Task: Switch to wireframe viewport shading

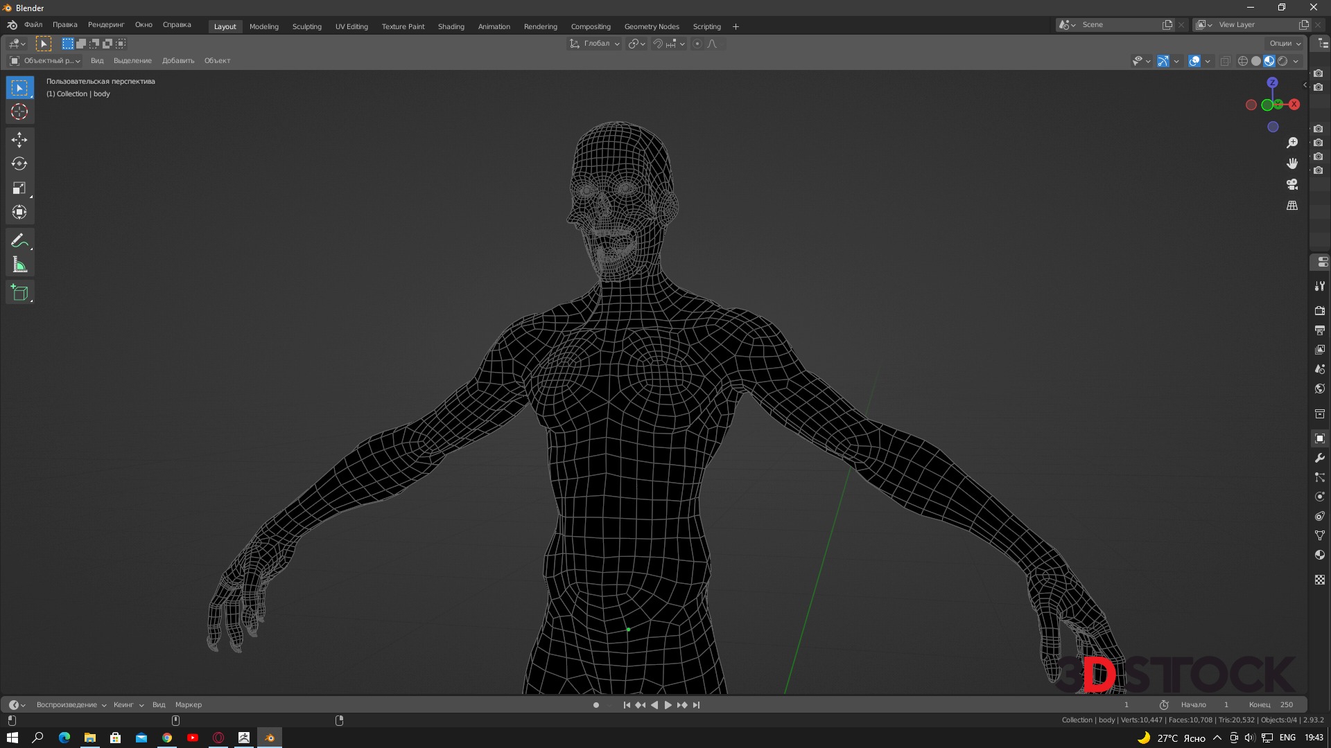Action: tap(1242, 61)
